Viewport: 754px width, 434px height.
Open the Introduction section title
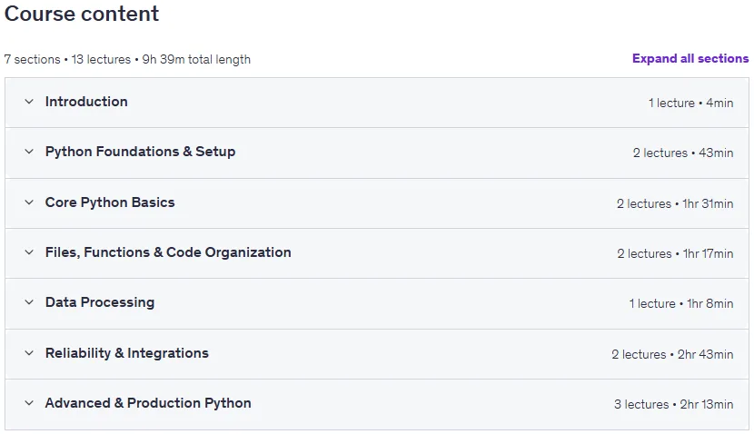tap(86, 102)
